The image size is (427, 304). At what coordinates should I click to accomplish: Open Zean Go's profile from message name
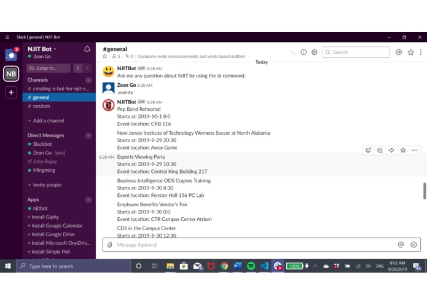point(127,85)
